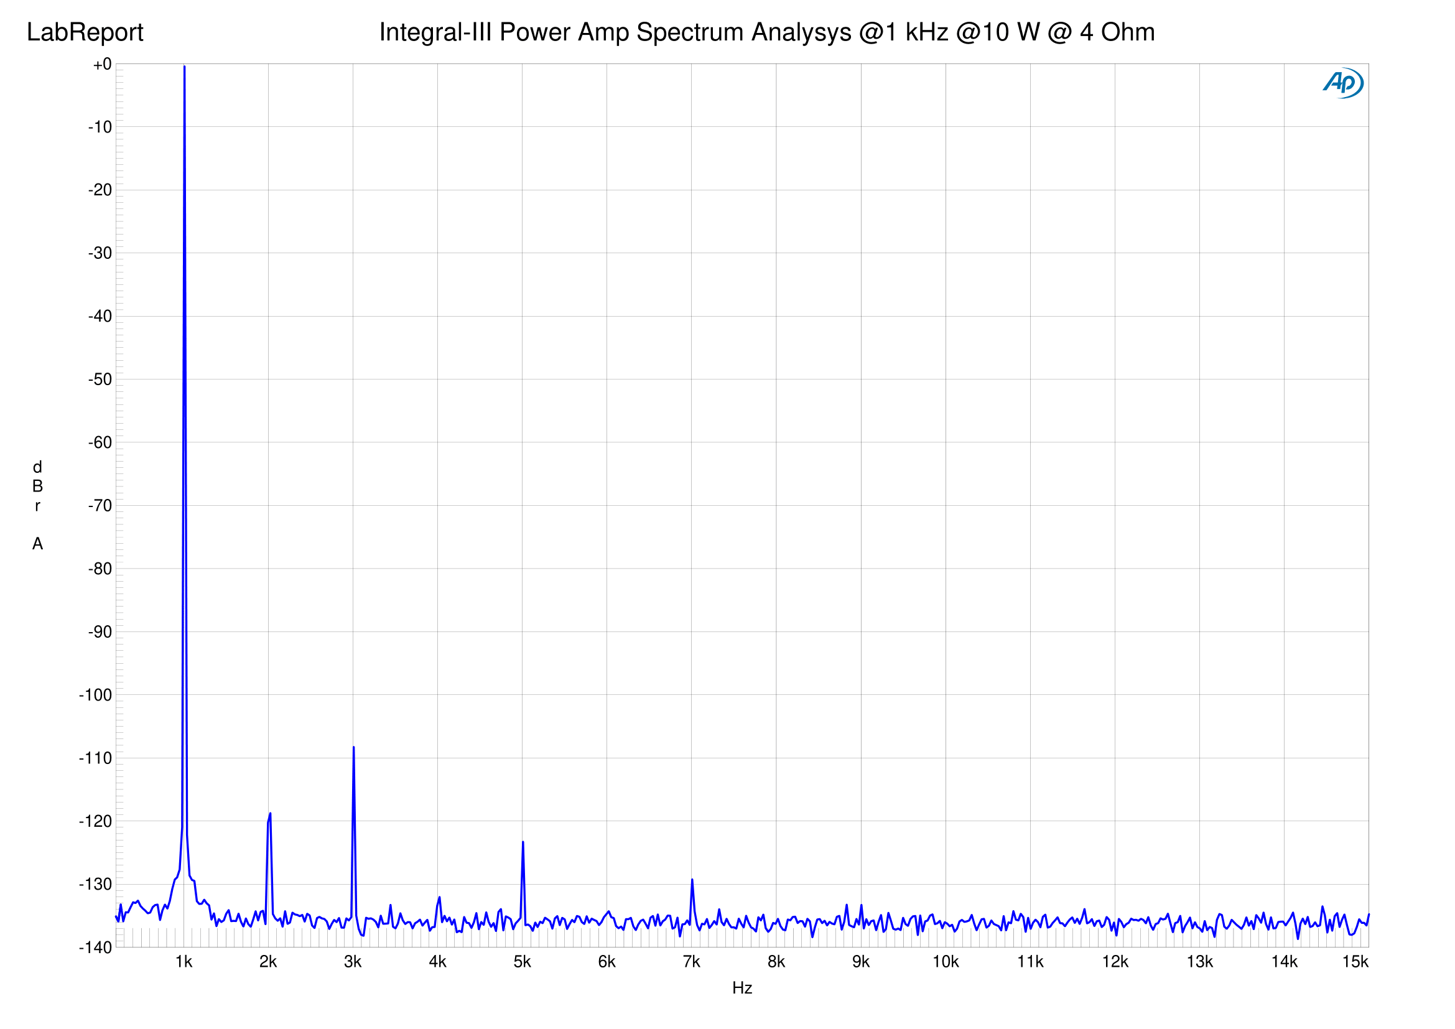Image resolution: width=1455 pixels, height=1029 pixels.
Task: Click the 4k frequency label
Action: tap(437, 962)
